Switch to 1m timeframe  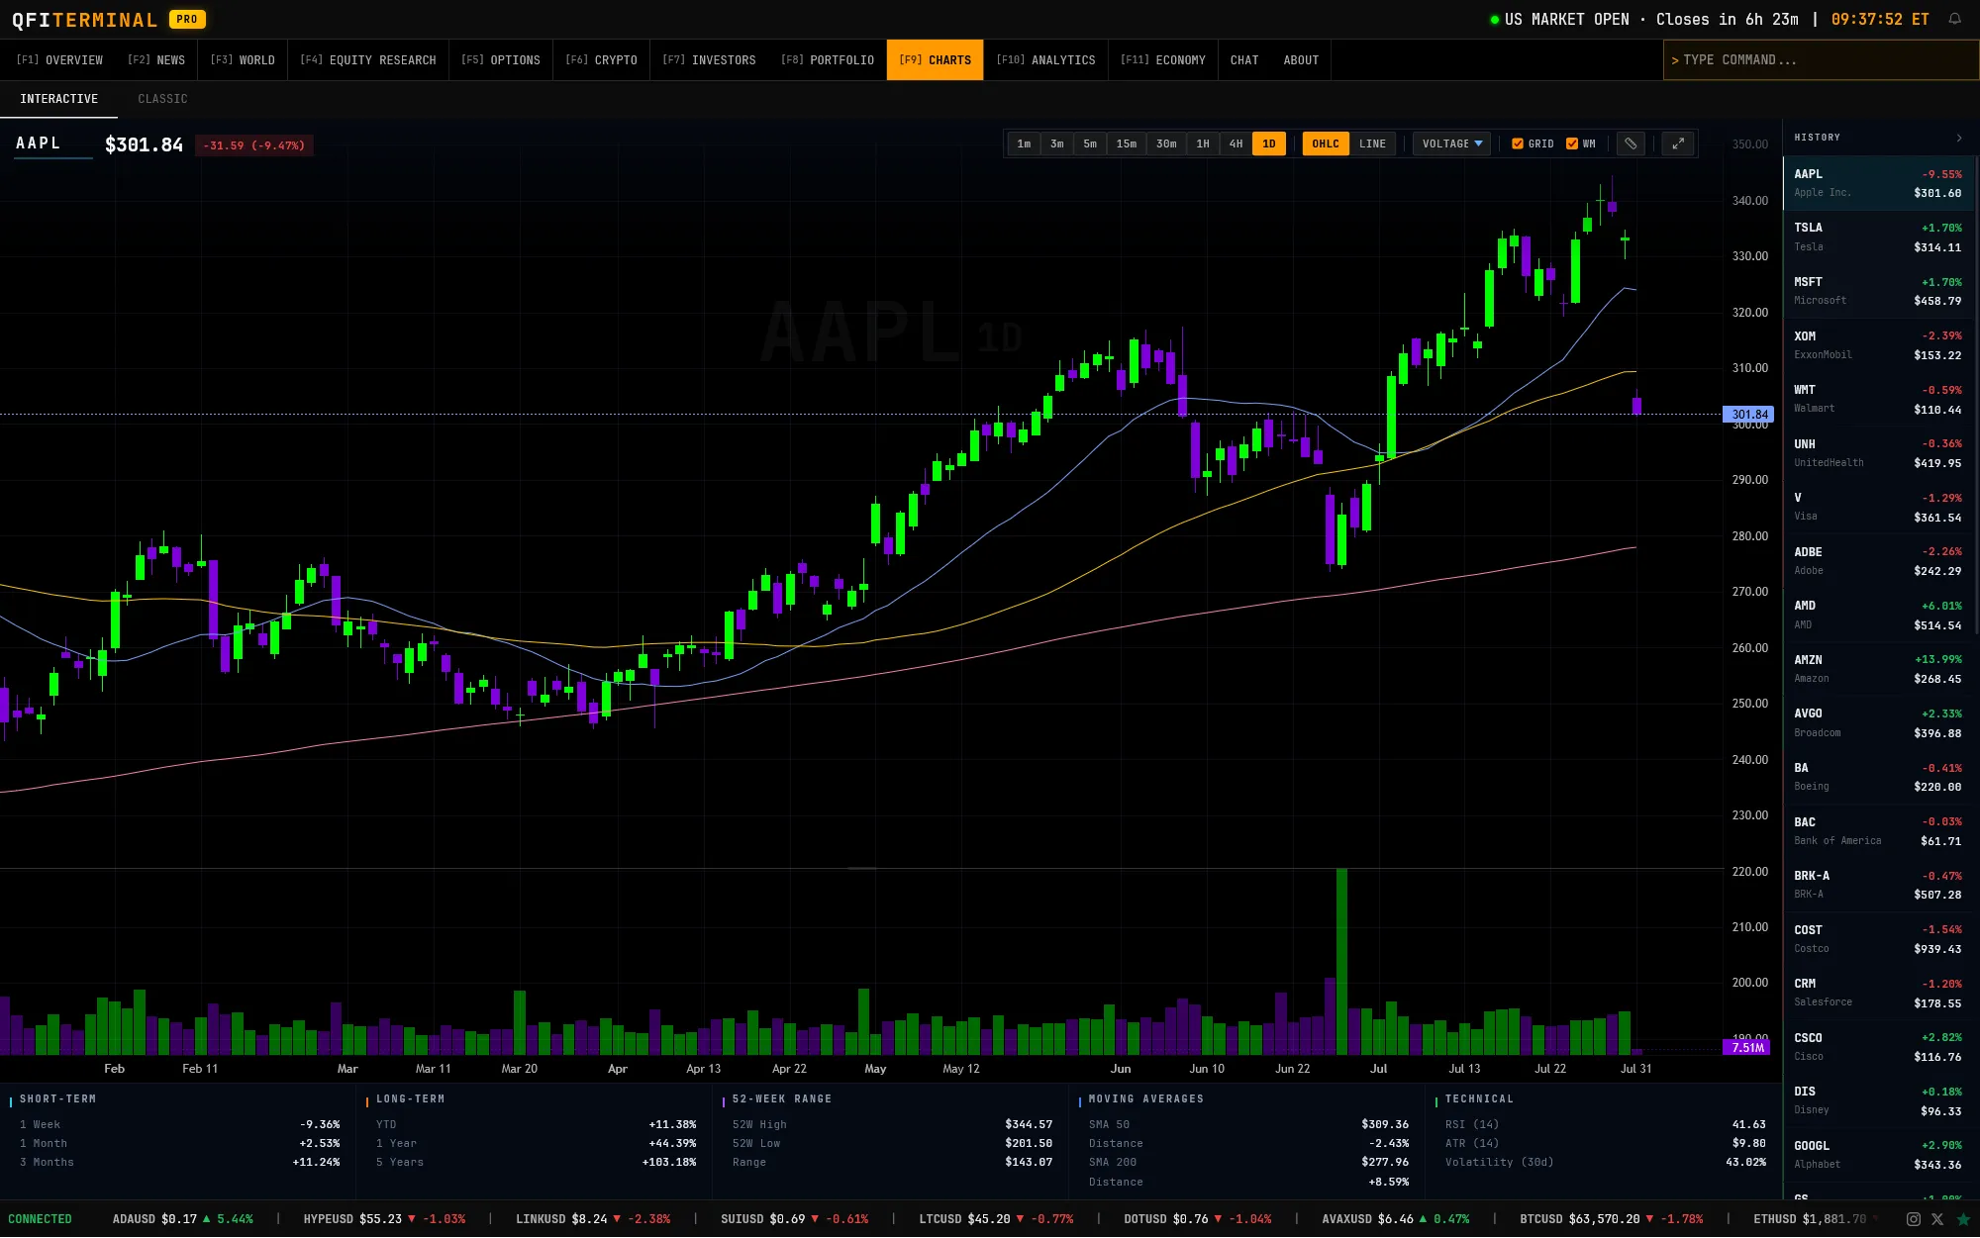pyautogui.click(x=1024, y=143)
